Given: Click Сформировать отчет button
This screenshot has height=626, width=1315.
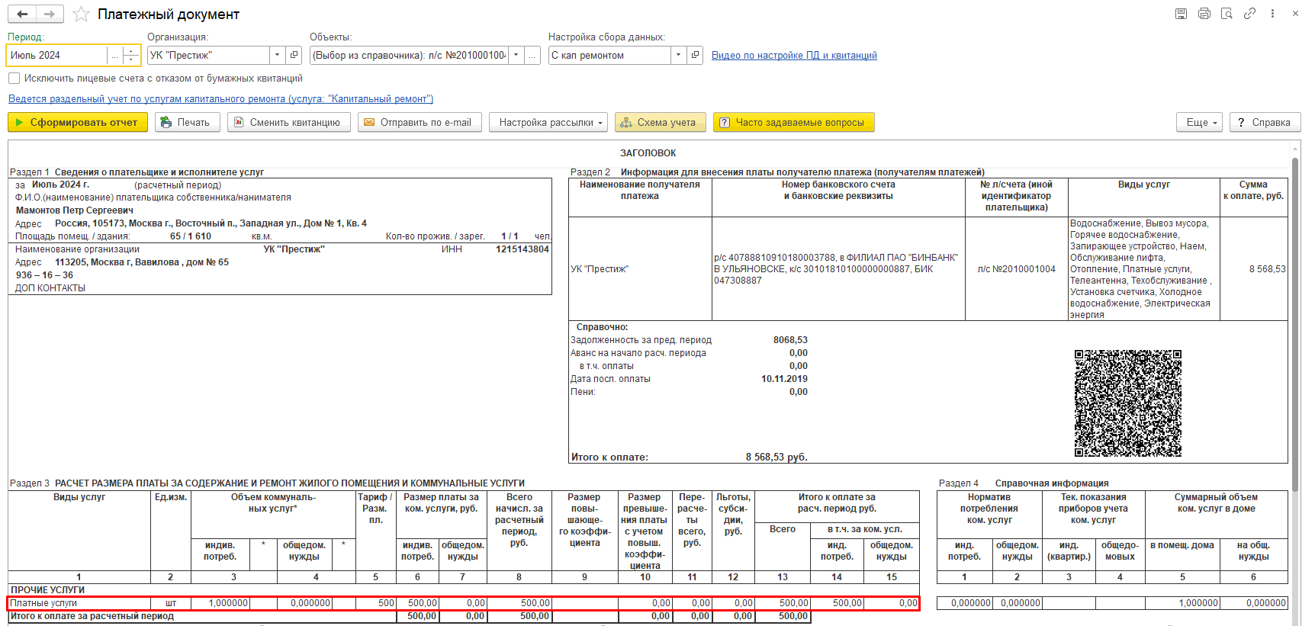Looking at the screenshot, I should 78,123.
